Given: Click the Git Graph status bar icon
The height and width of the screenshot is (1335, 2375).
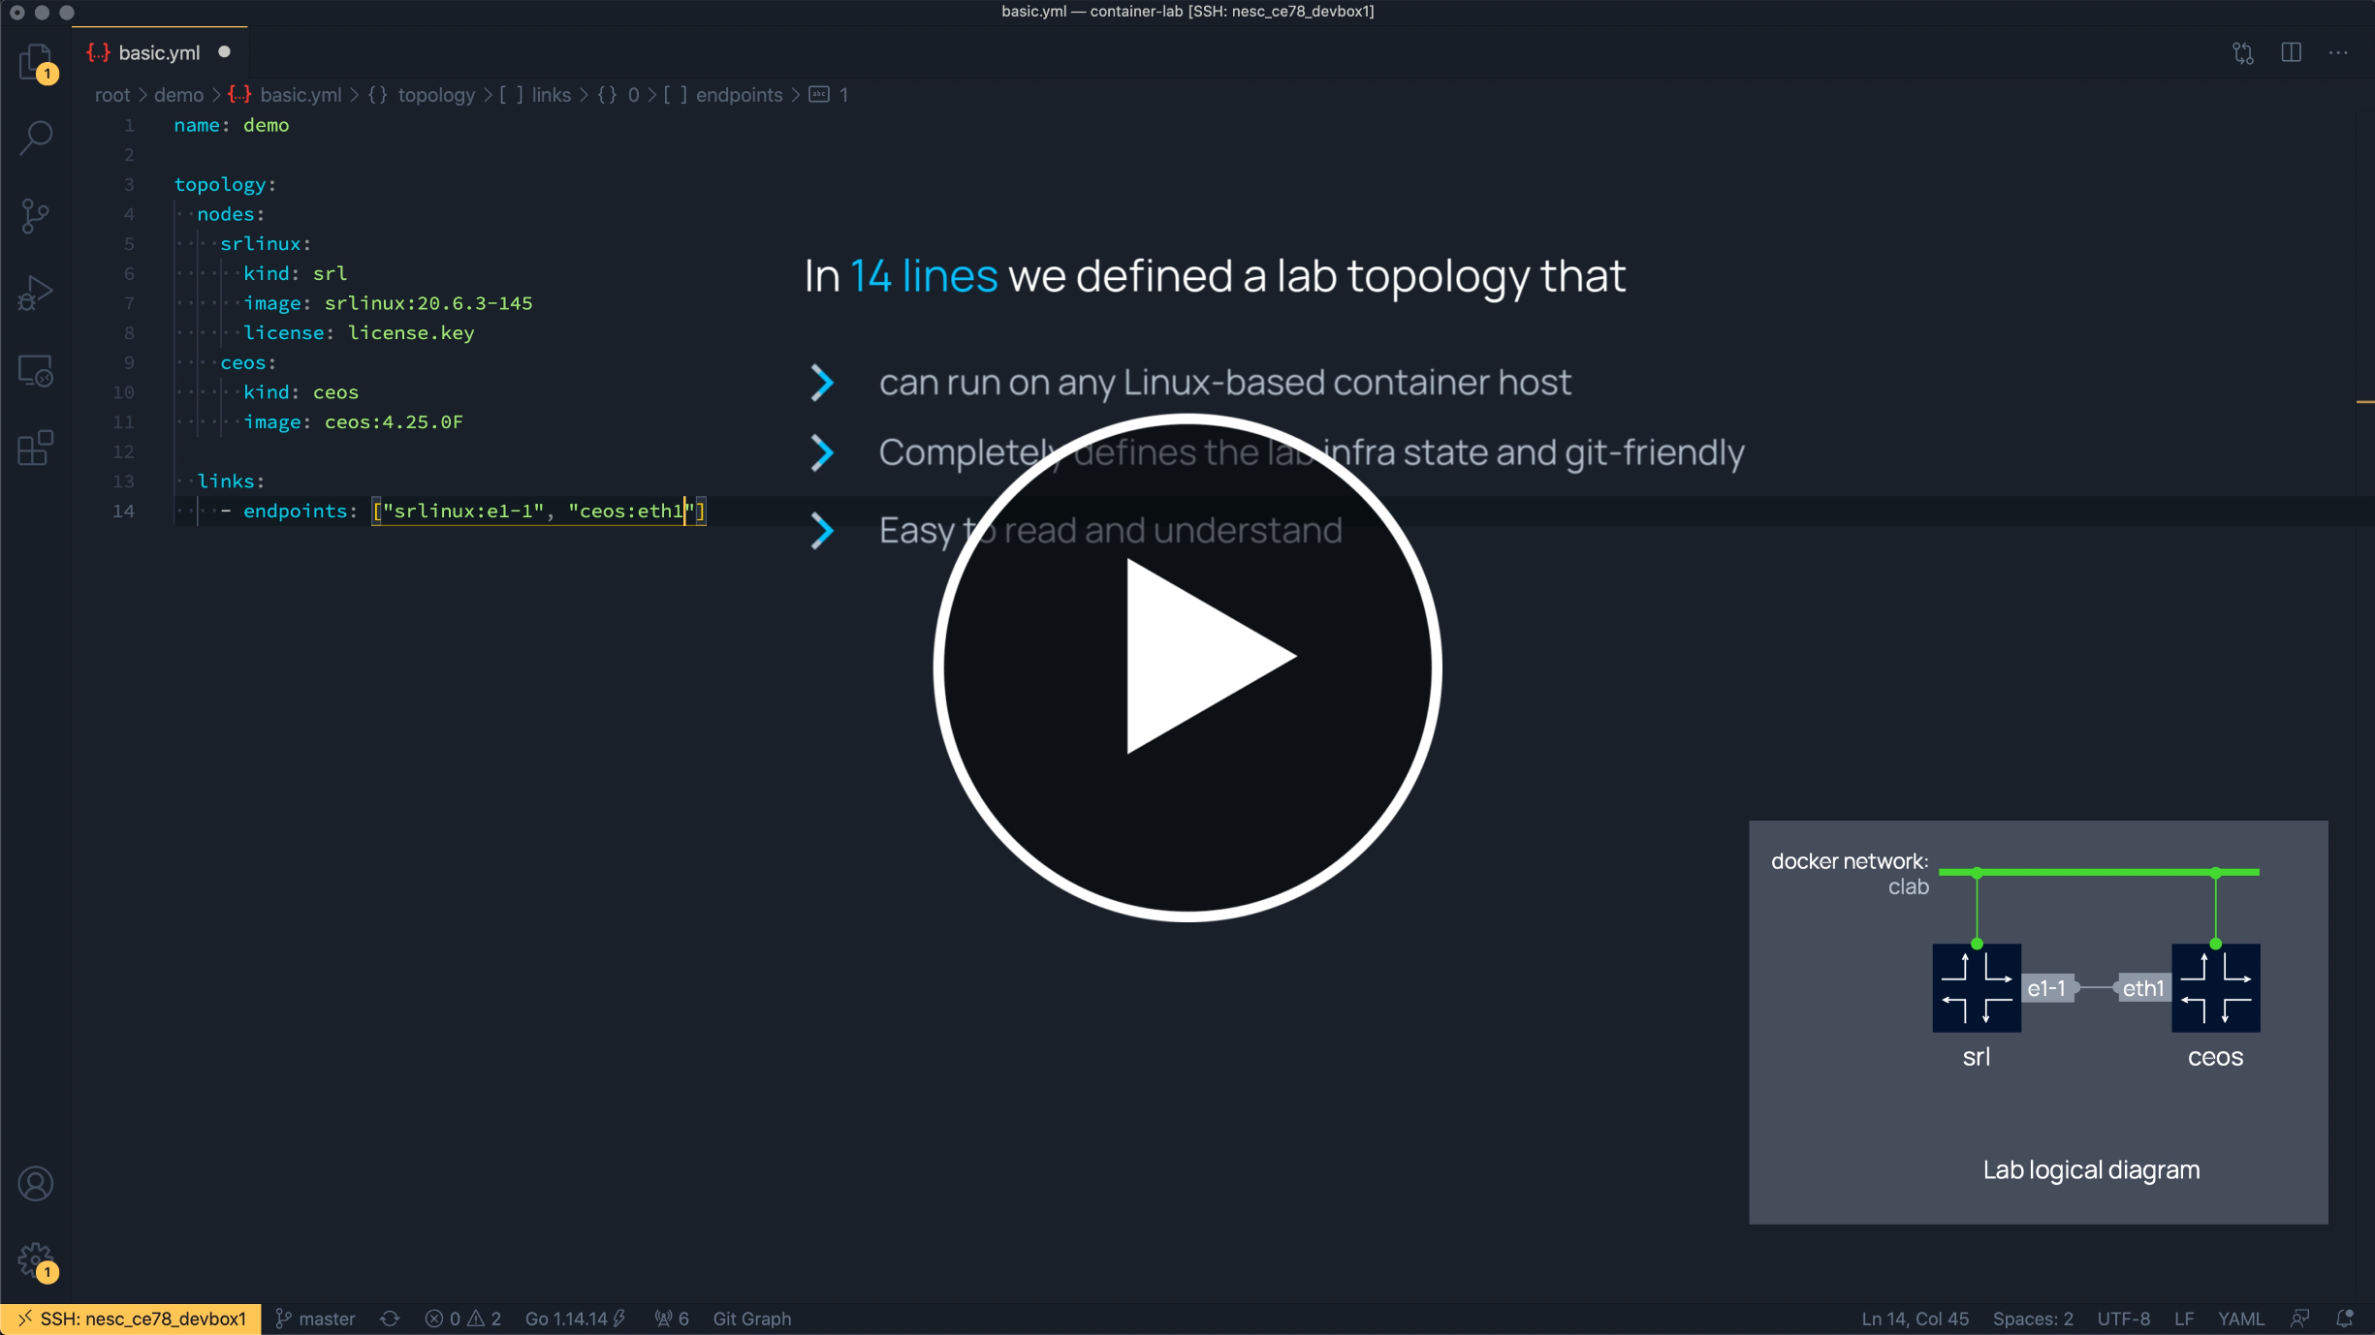Looking at the screenshot, I should coord(750,1317).
